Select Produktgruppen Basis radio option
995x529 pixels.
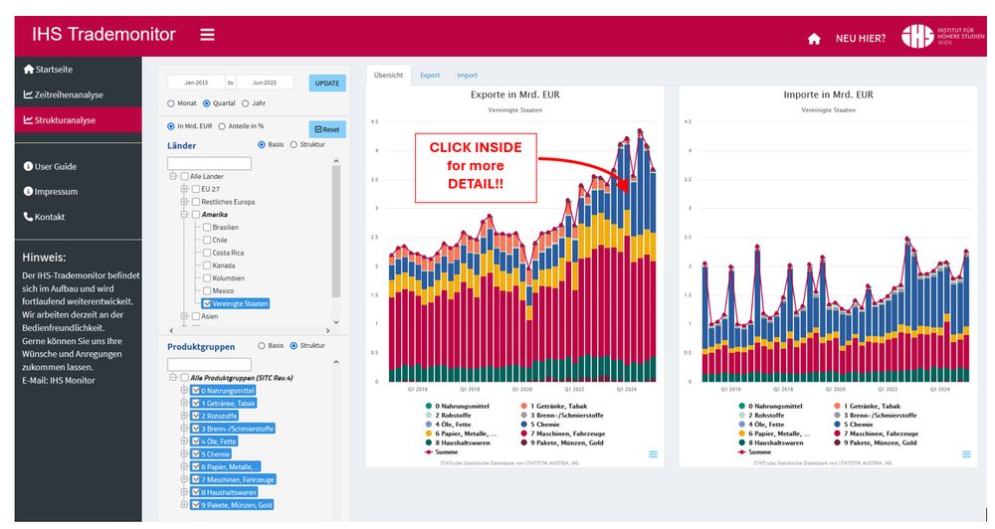262,346
